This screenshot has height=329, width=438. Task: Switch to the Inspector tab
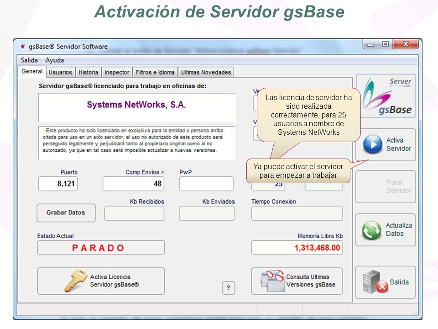click(117, 72)
